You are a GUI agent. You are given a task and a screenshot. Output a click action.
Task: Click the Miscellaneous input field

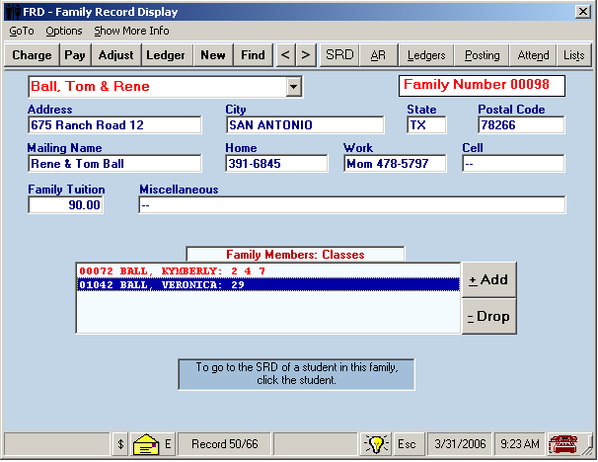tap(351, 205)
